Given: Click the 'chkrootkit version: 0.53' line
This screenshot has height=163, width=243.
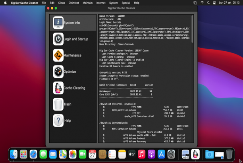Looking at the screenshot, I should [113, 72].
